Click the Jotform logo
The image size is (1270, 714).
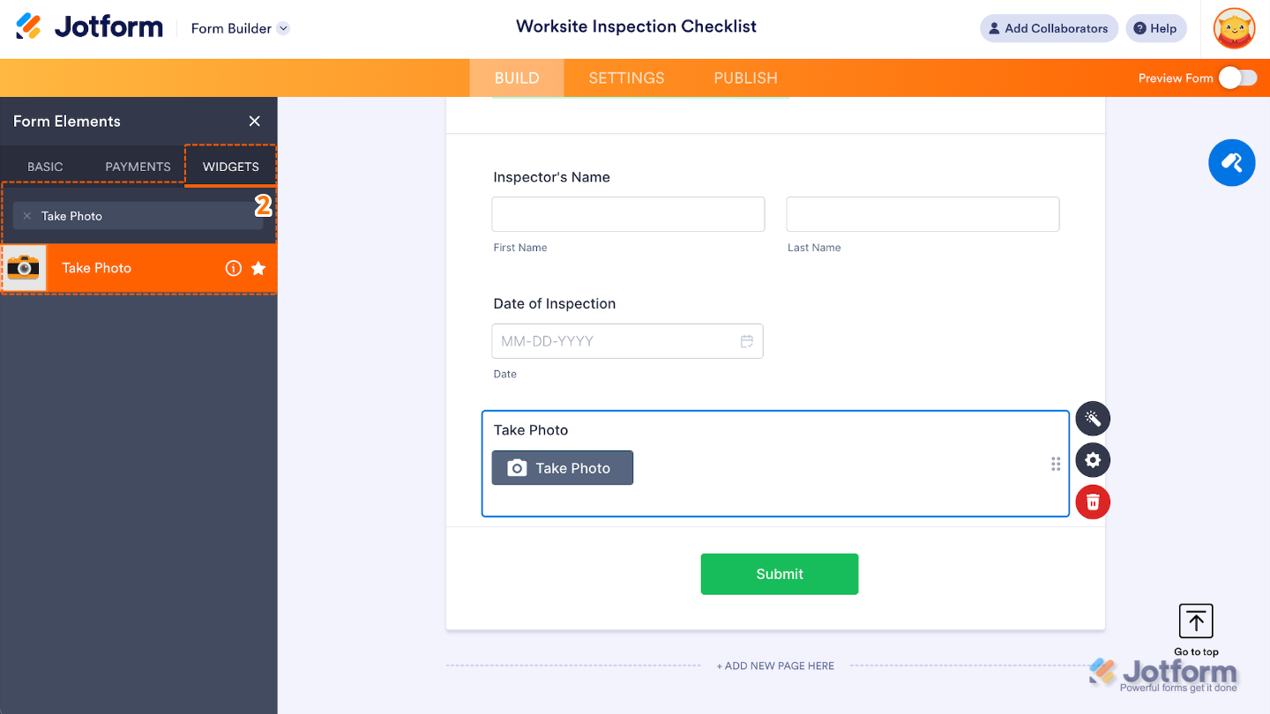point(90,27)
